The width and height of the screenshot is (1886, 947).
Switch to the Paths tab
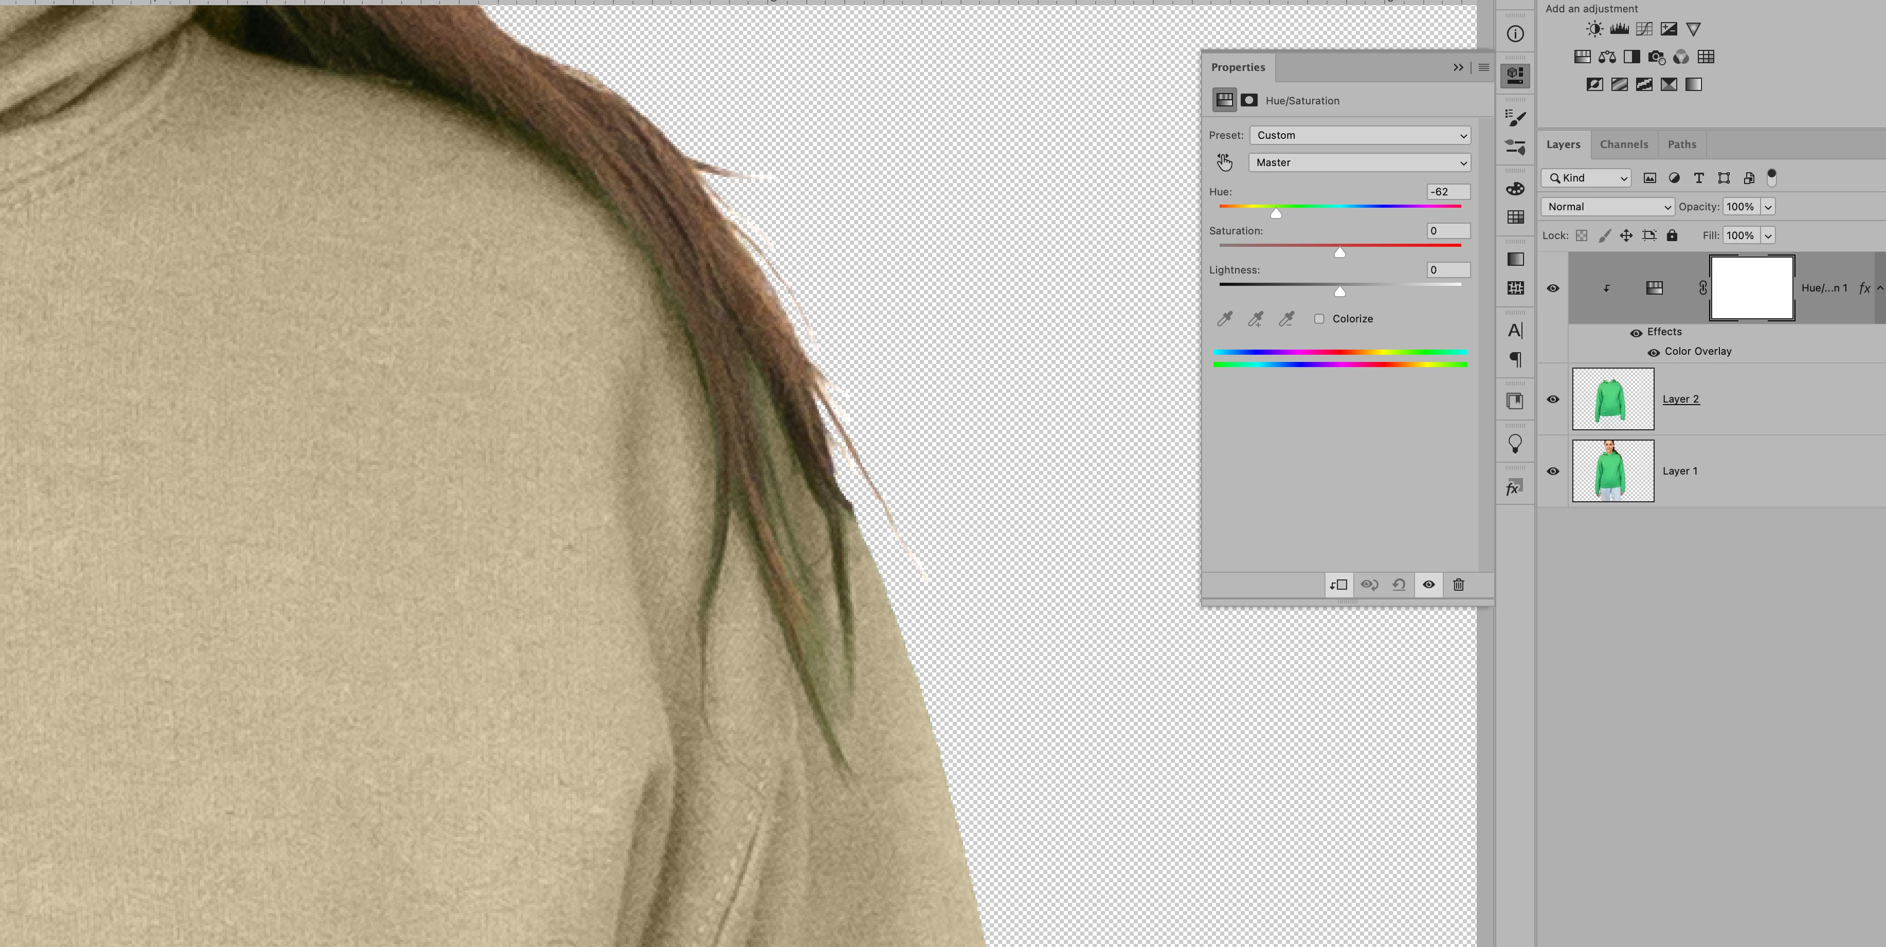coord(1681,144)
